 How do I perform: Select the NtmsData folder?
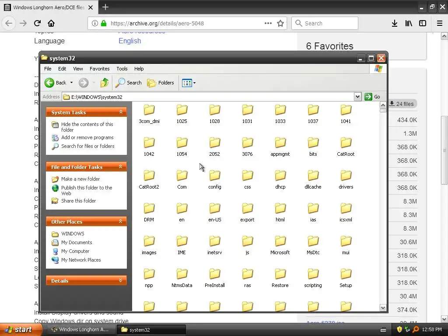point(182,278)
